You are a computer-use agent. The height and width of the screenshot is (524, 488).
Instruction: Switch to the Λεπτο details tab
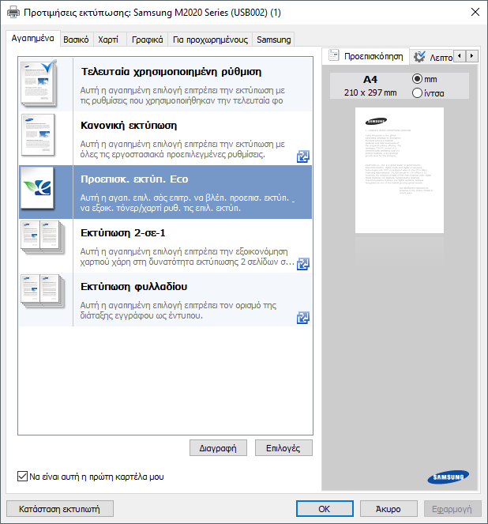432,57
